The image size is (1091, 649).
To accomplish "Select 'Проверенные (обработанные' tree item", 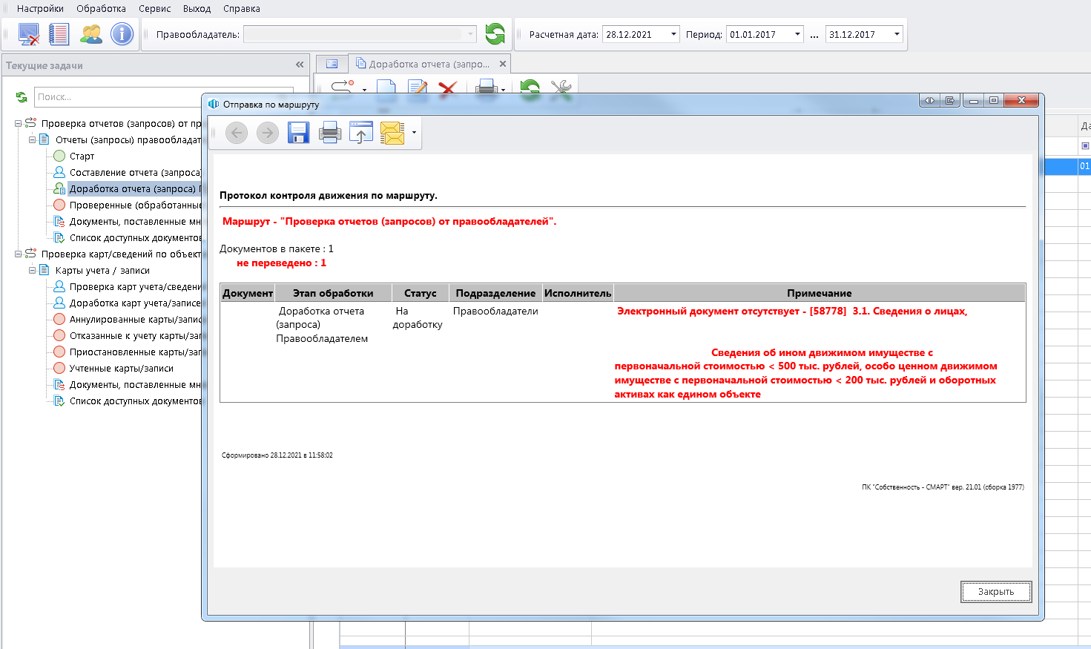I will [135, 205].
